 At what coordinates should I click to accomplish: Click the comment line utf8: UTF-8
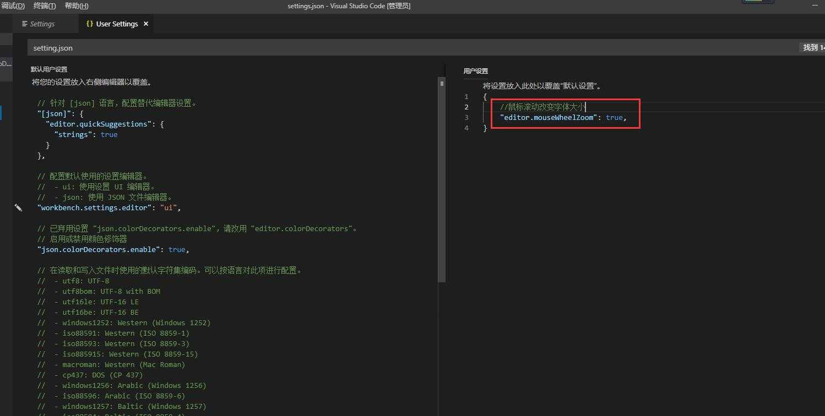(73, 281)
